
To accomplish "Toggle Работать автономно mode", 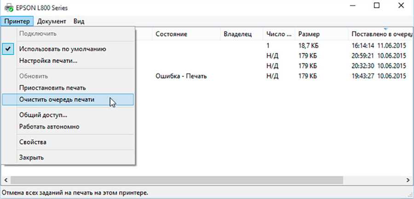I will tap(49, 126).
